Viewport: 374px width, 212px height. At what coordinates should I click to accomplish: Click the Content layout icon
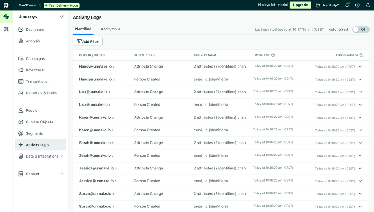21,174
